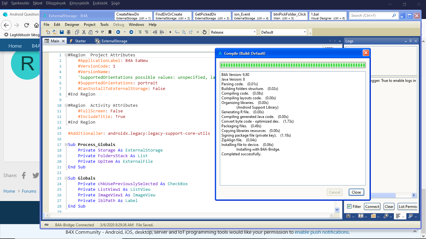The height and width of the screenshot is (239, 426).
Task: Click the bookmark toggle icon in toolbar
Action: 110,32
